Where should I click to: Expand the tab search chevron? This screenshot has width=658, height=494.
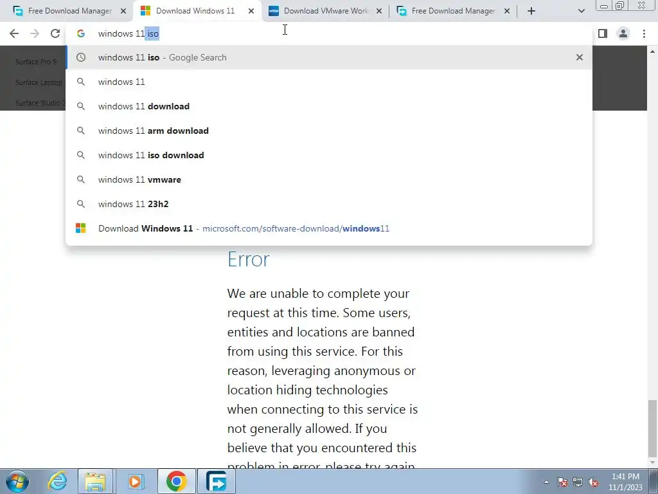(x=581, y=11)
